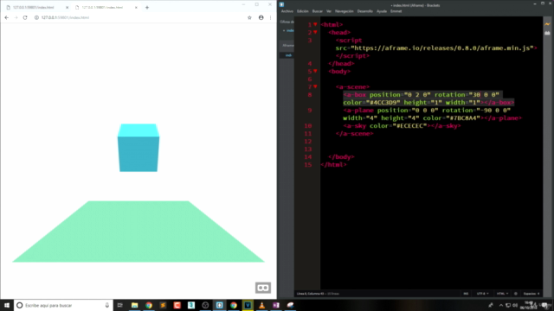
Task: Click the taskbar microphone voice search icon
Action: (107, 305)
